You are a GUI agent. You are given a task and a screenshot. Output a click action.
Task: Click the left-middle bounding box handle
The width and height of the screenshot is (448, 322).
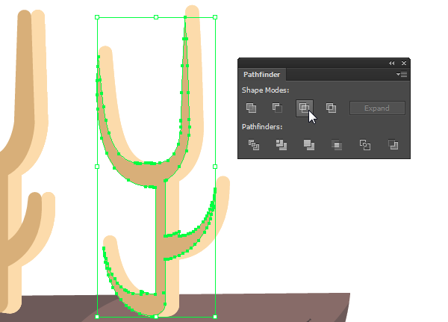coord(97,167)
